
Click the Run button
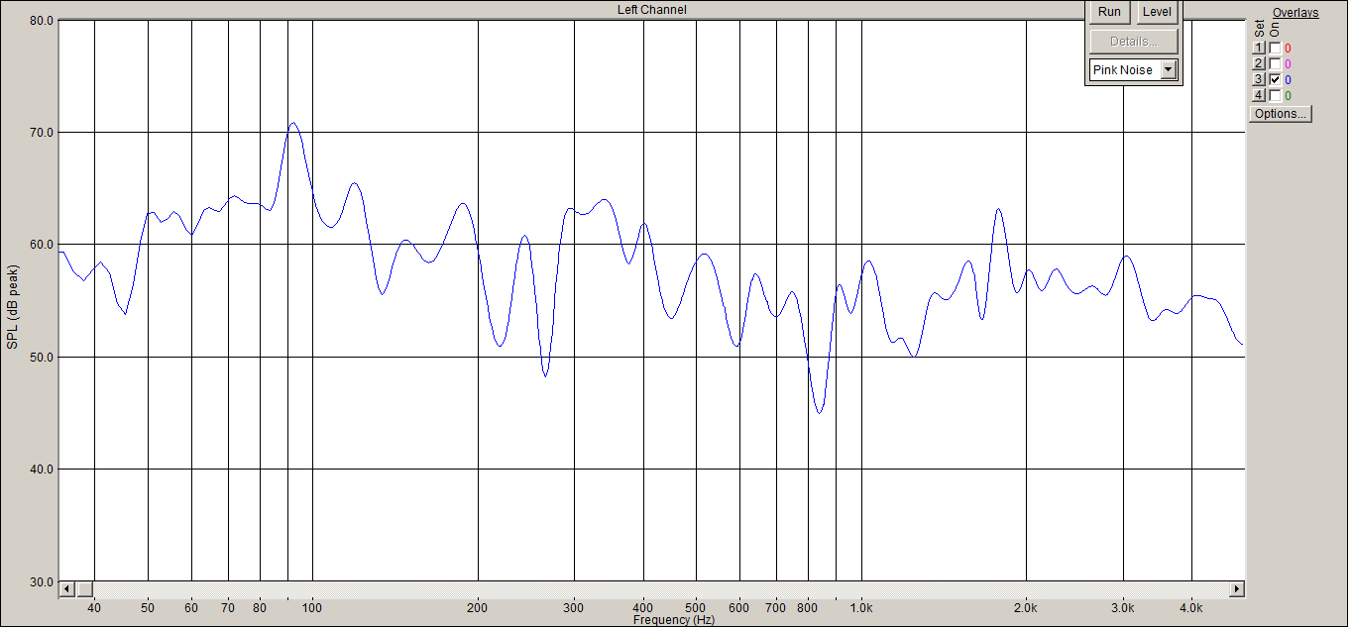pyautogui.click(x=1110, y=13)
